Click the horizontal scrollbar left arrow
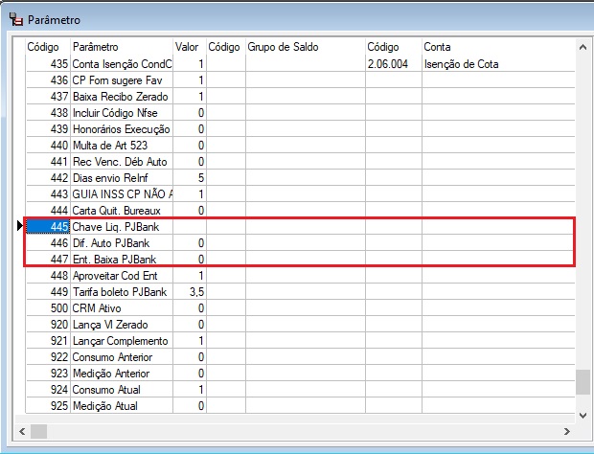The height and width of the screenshot is (454, 594). (x=22, y=431)
